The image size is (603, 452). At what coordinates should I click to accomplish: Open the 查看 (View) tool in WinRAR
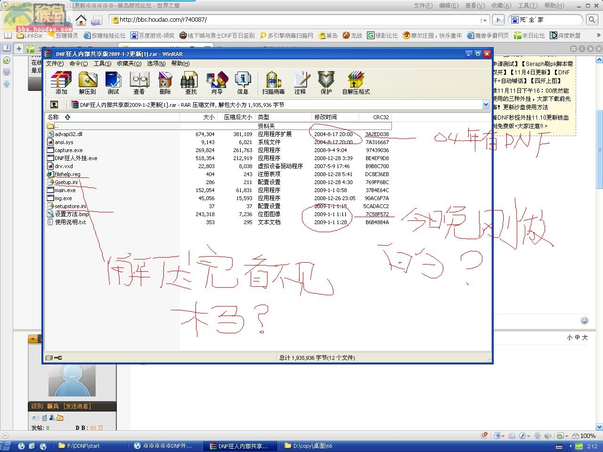pos(139,83)
